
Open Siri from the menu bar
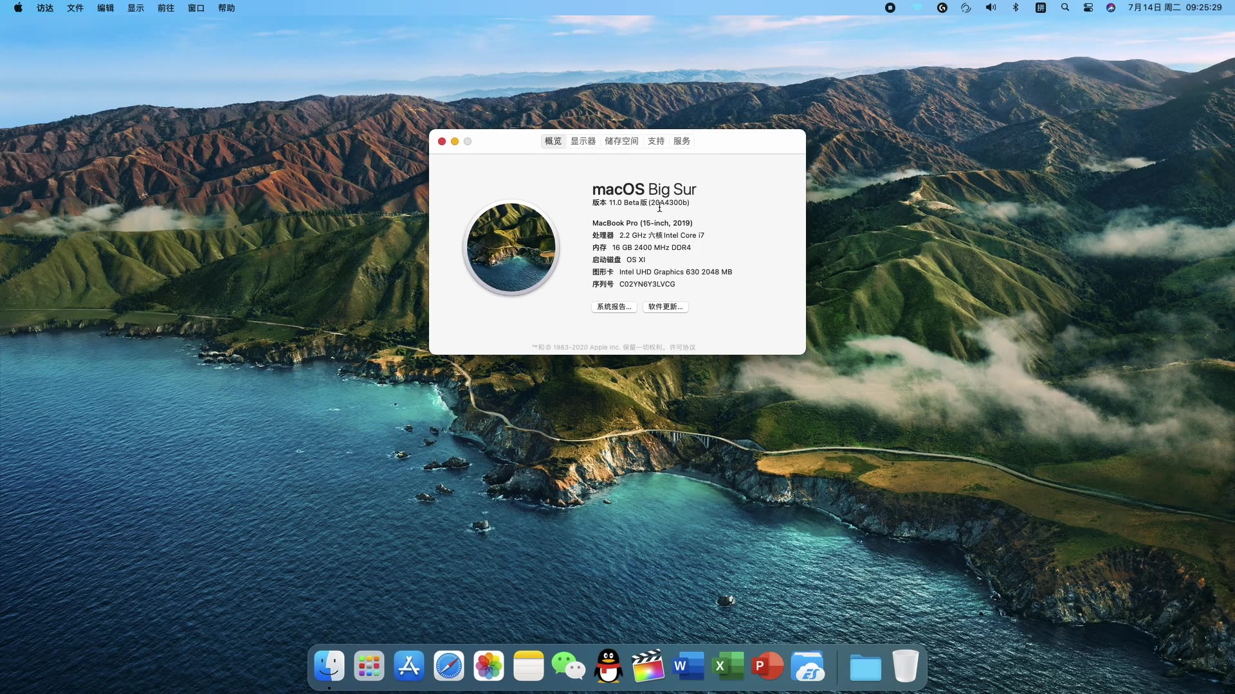coord(1111,8)
